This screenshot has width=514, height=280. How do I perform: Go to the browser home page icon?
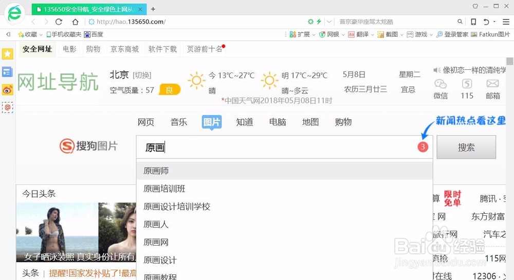tap(76, 22)
